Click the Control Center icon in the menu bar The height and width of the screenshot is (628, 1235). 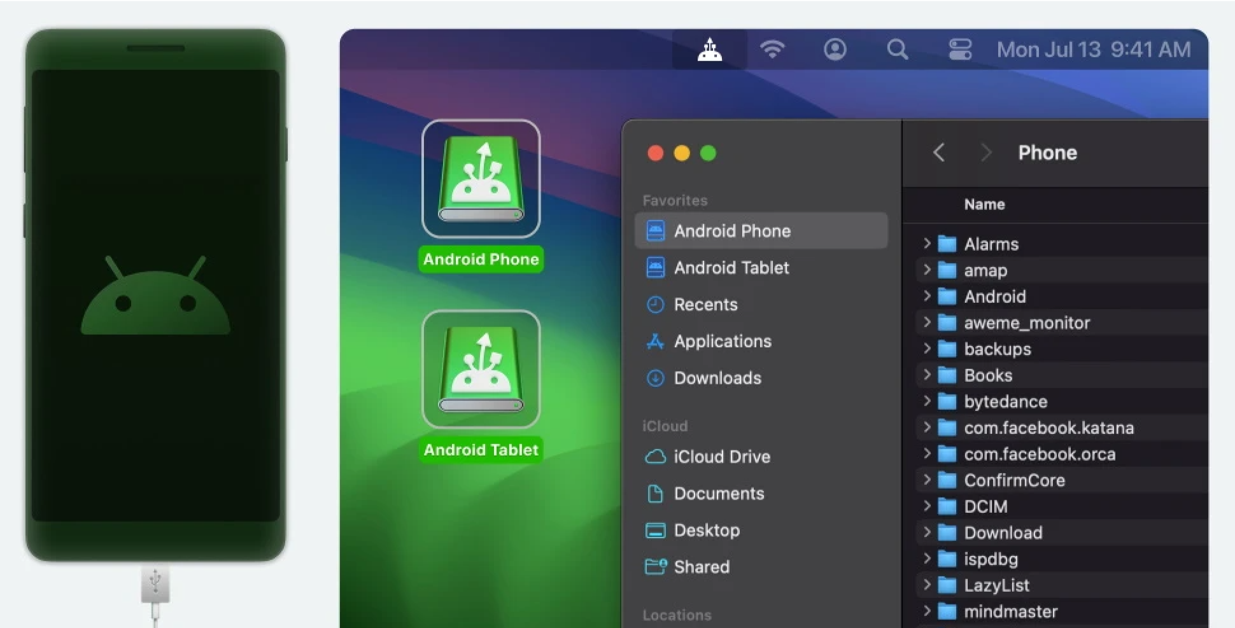click(x=959, y=48)
